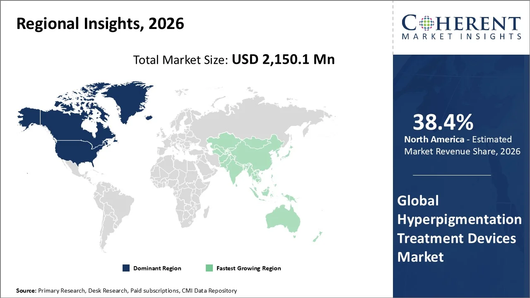Click the 'Regional Insights, 2026' heading
The image size is (530, 298).
tap(100, 24)
